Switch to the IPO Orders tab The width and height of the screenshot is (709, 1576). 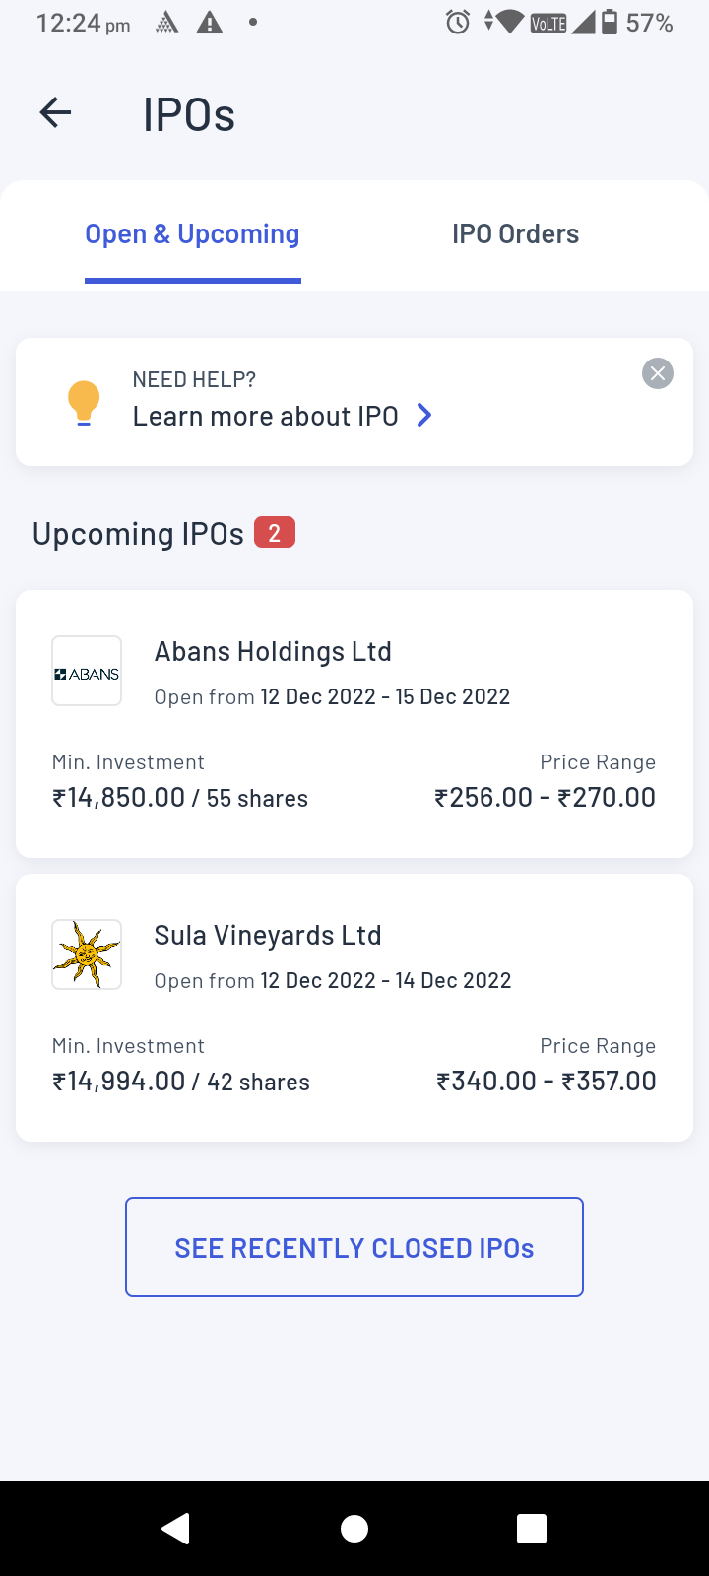click(515, 234)
